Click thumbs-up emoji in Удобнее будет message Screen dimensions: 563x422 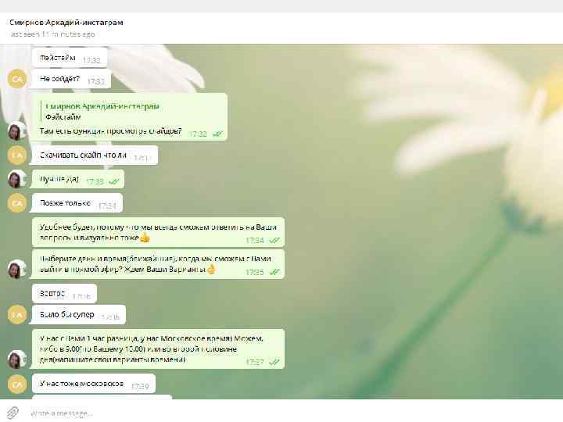click(145, 238)
